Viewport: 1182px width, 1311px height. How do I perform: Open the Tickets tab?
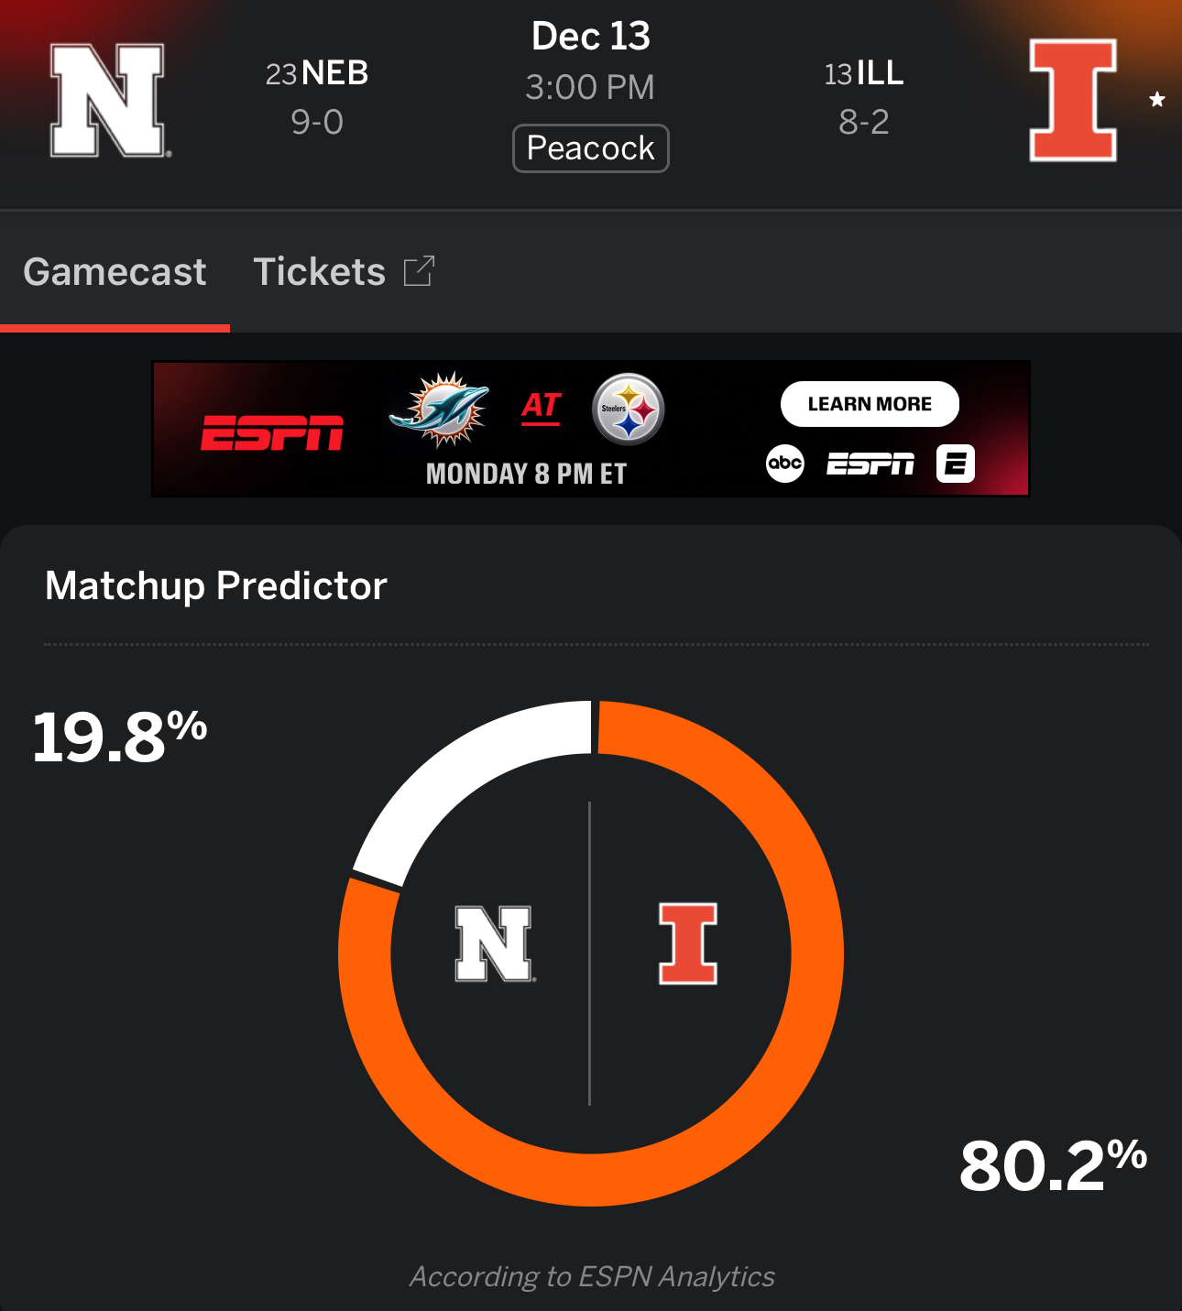click(x=320, y=272)
